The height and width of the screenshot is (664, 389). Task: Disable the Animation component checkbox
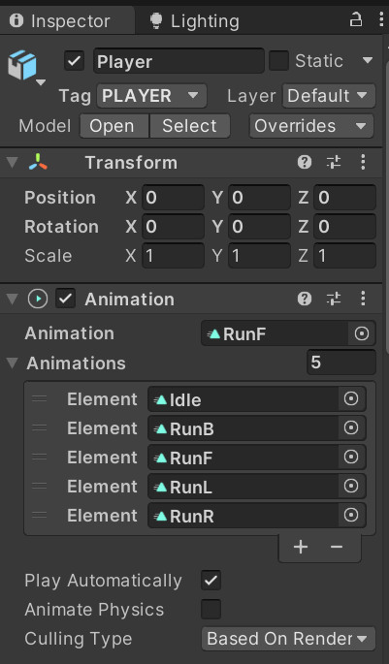[x=66, y=299]
